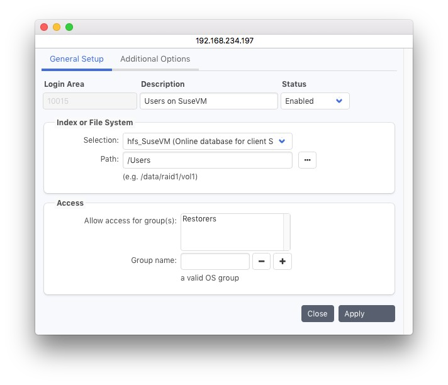The image size is (448, 385).
Task: Select the General Setup tab
Action: click(x=77, y=59)
